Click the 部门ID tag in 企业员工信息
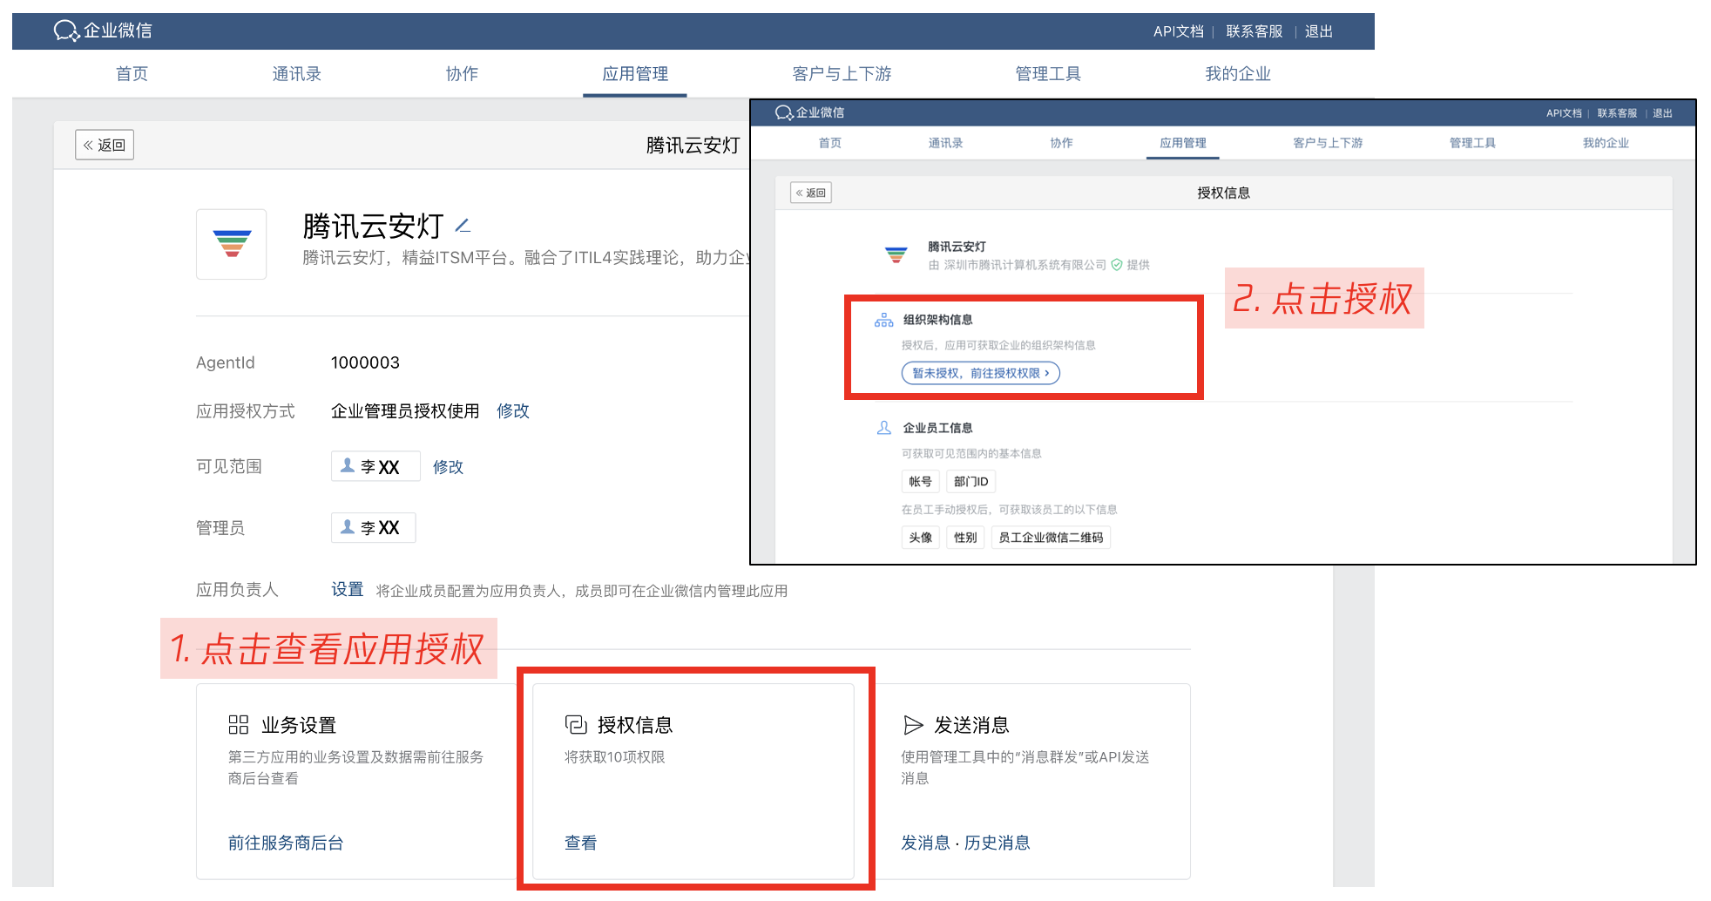The image size is (1711, 901). [x=970, y=481]
